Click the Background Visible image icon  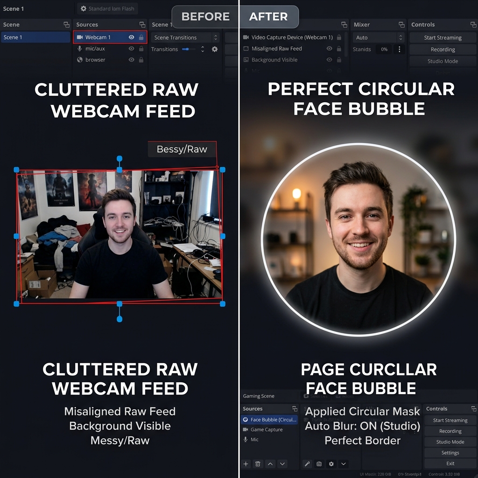coord(246,60)
